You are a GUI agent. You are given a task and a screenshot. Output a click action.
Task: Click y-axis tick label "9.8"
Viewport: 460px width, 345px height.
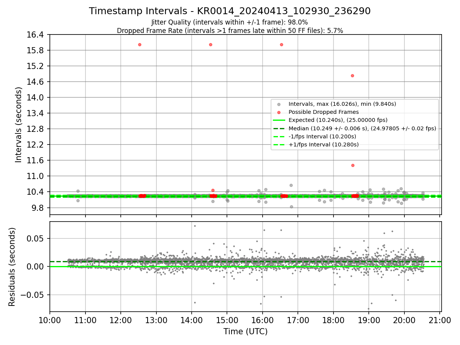coord(38,208)
